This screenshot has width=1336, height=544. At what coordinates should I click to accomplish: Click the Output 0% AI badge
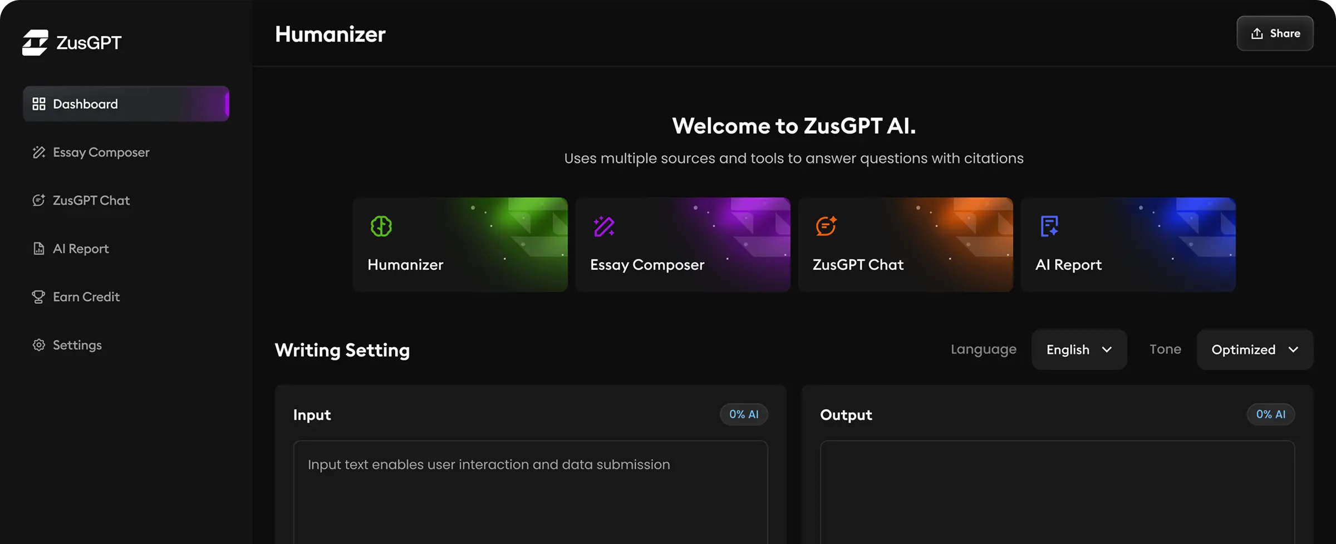tap(1270, 414)
